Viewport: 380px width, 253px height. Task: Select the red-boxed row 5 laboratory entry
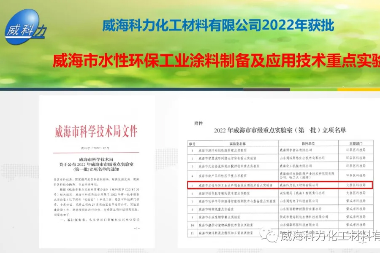[279, 185]
